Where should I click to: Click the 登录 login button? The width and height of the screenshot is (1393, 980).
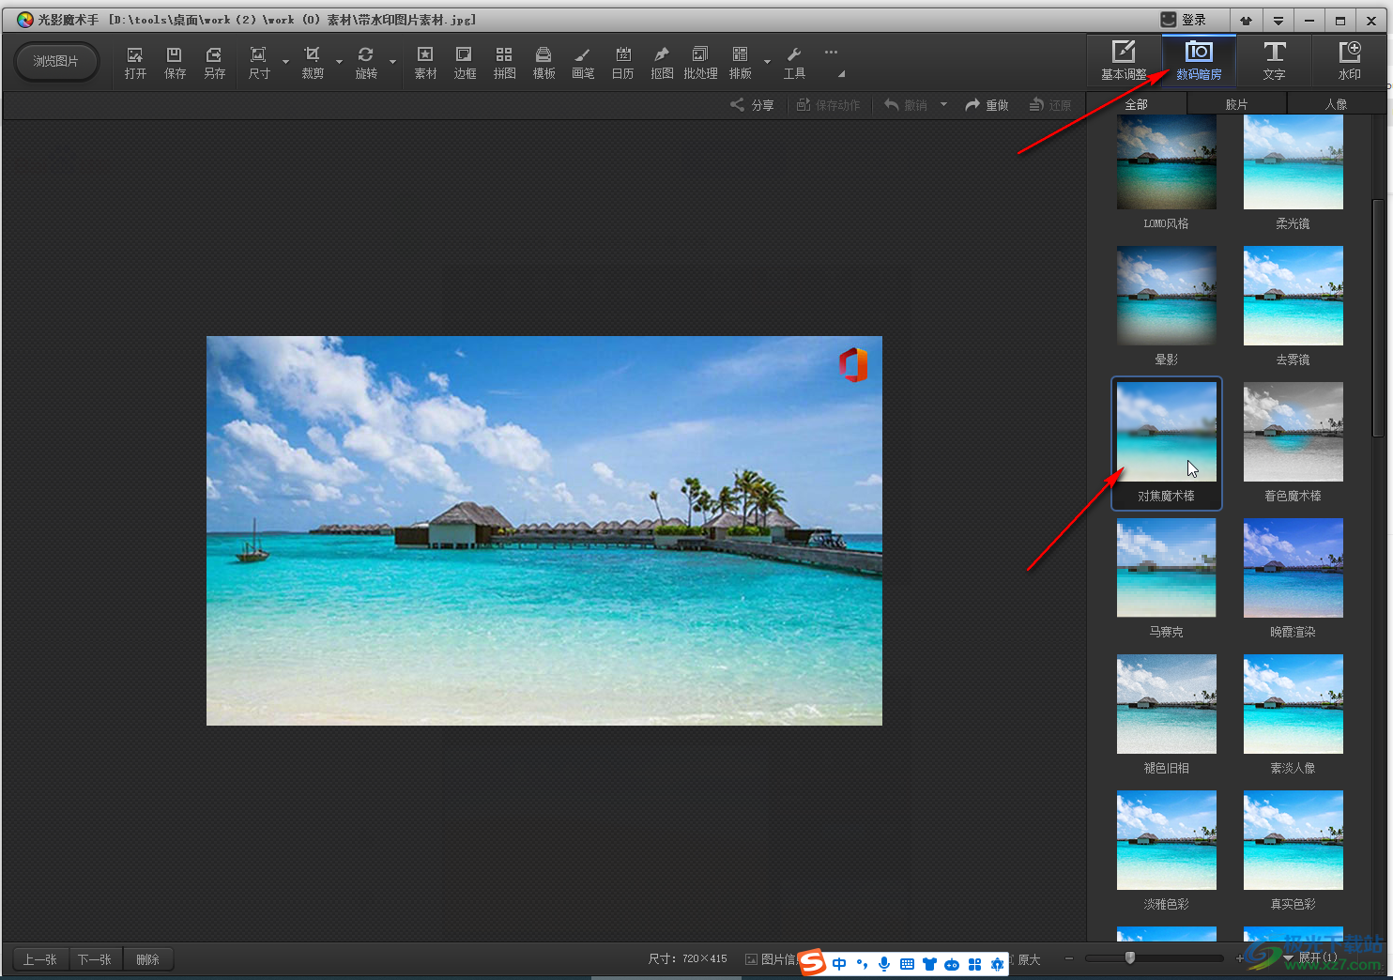click(x=1183, y=20)
